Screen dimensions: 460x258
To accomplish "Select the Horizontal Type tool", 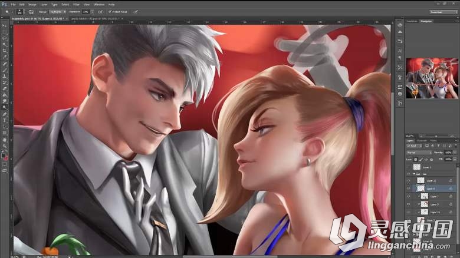I will (x=5, y=120).
